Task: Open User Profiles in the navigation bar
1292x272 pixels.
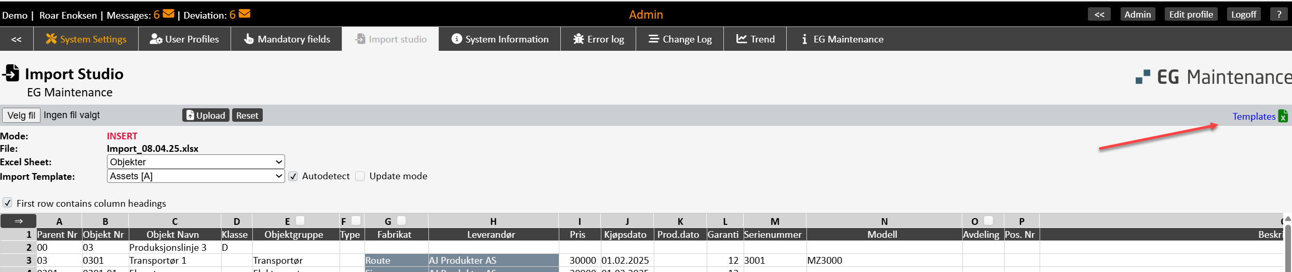Action: [x=184, y=39]
